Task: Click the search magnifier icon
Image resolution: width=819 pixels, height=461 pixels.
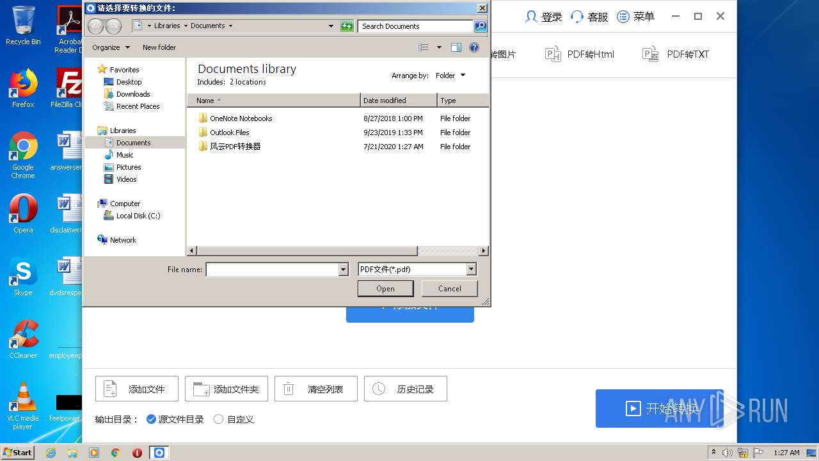Action: (481, 26)
